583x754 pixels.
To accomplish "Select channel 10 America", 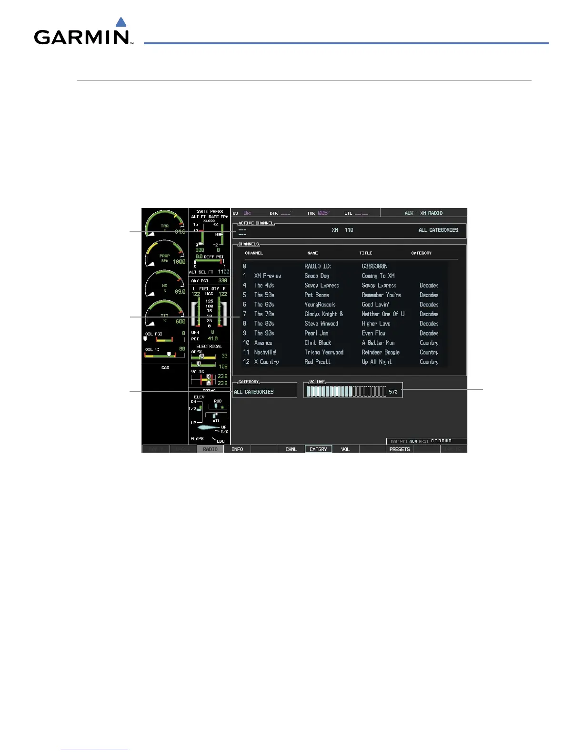I will tap(345, 343).
